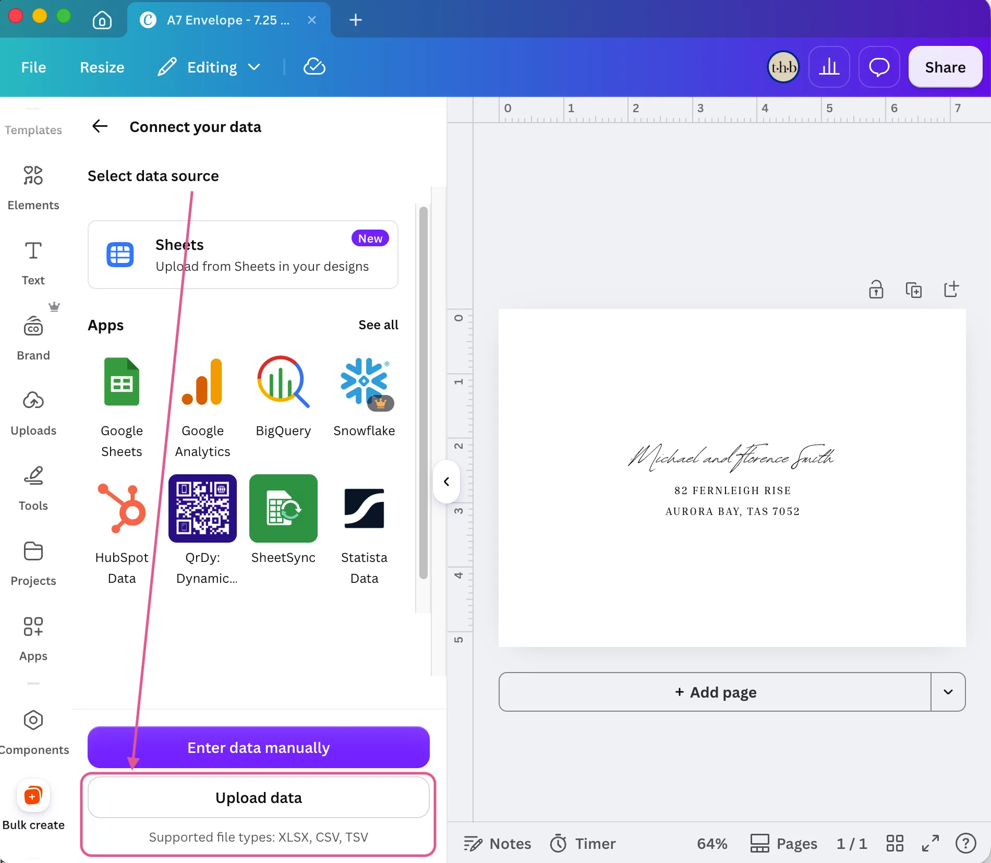The height and width of the screenshot is (863, 991).
Task: Click Enter data manually
Action: pyautogui.click(x=259, y=747)
